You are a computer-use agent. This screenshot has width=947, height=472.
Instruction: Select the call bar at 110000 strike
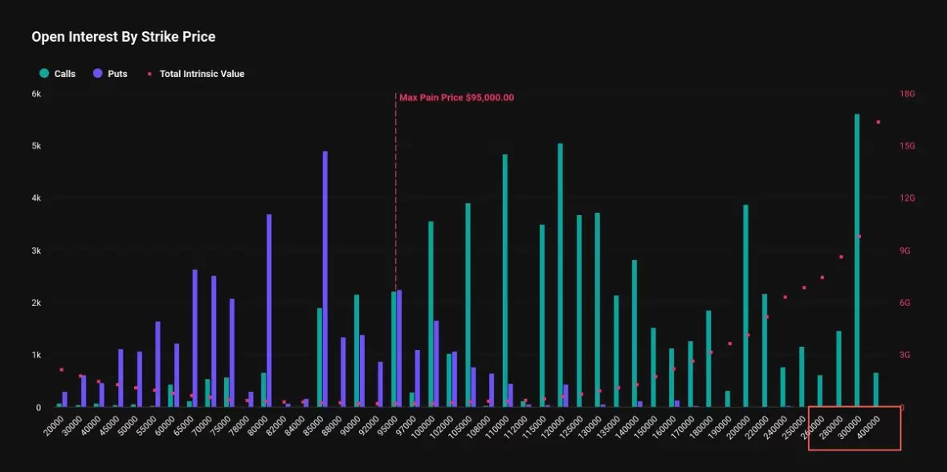[505, 281]
